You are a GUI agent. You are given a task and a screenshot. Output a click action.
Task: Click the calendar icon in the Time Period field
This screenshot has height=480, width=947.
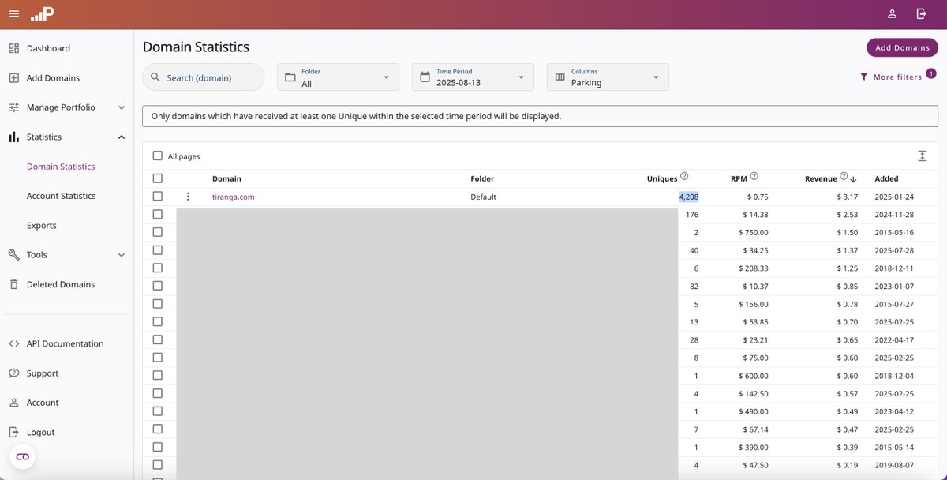click(x=425, y=77)
